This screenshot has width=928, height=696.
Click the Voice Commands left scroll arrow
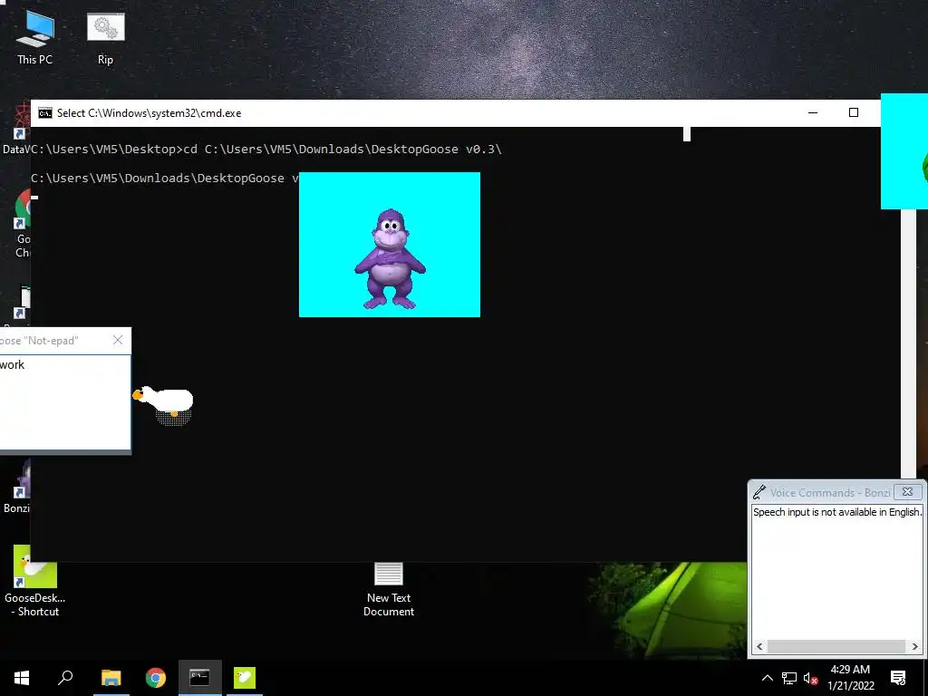click(x=760, y=646)
